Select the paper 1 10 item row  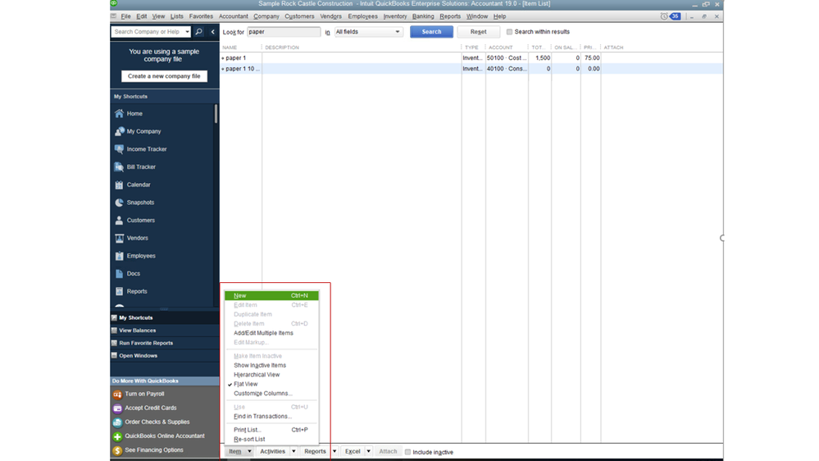point(471,68)
